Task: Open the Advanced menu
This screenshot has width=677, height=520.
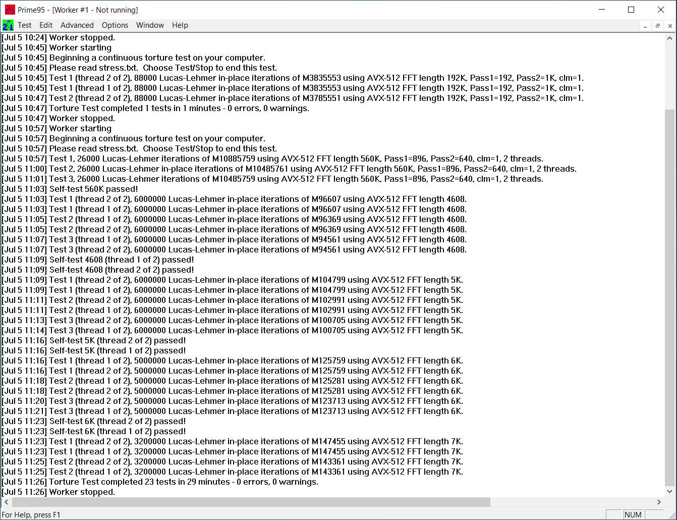Action: click(x=77, y=25)
